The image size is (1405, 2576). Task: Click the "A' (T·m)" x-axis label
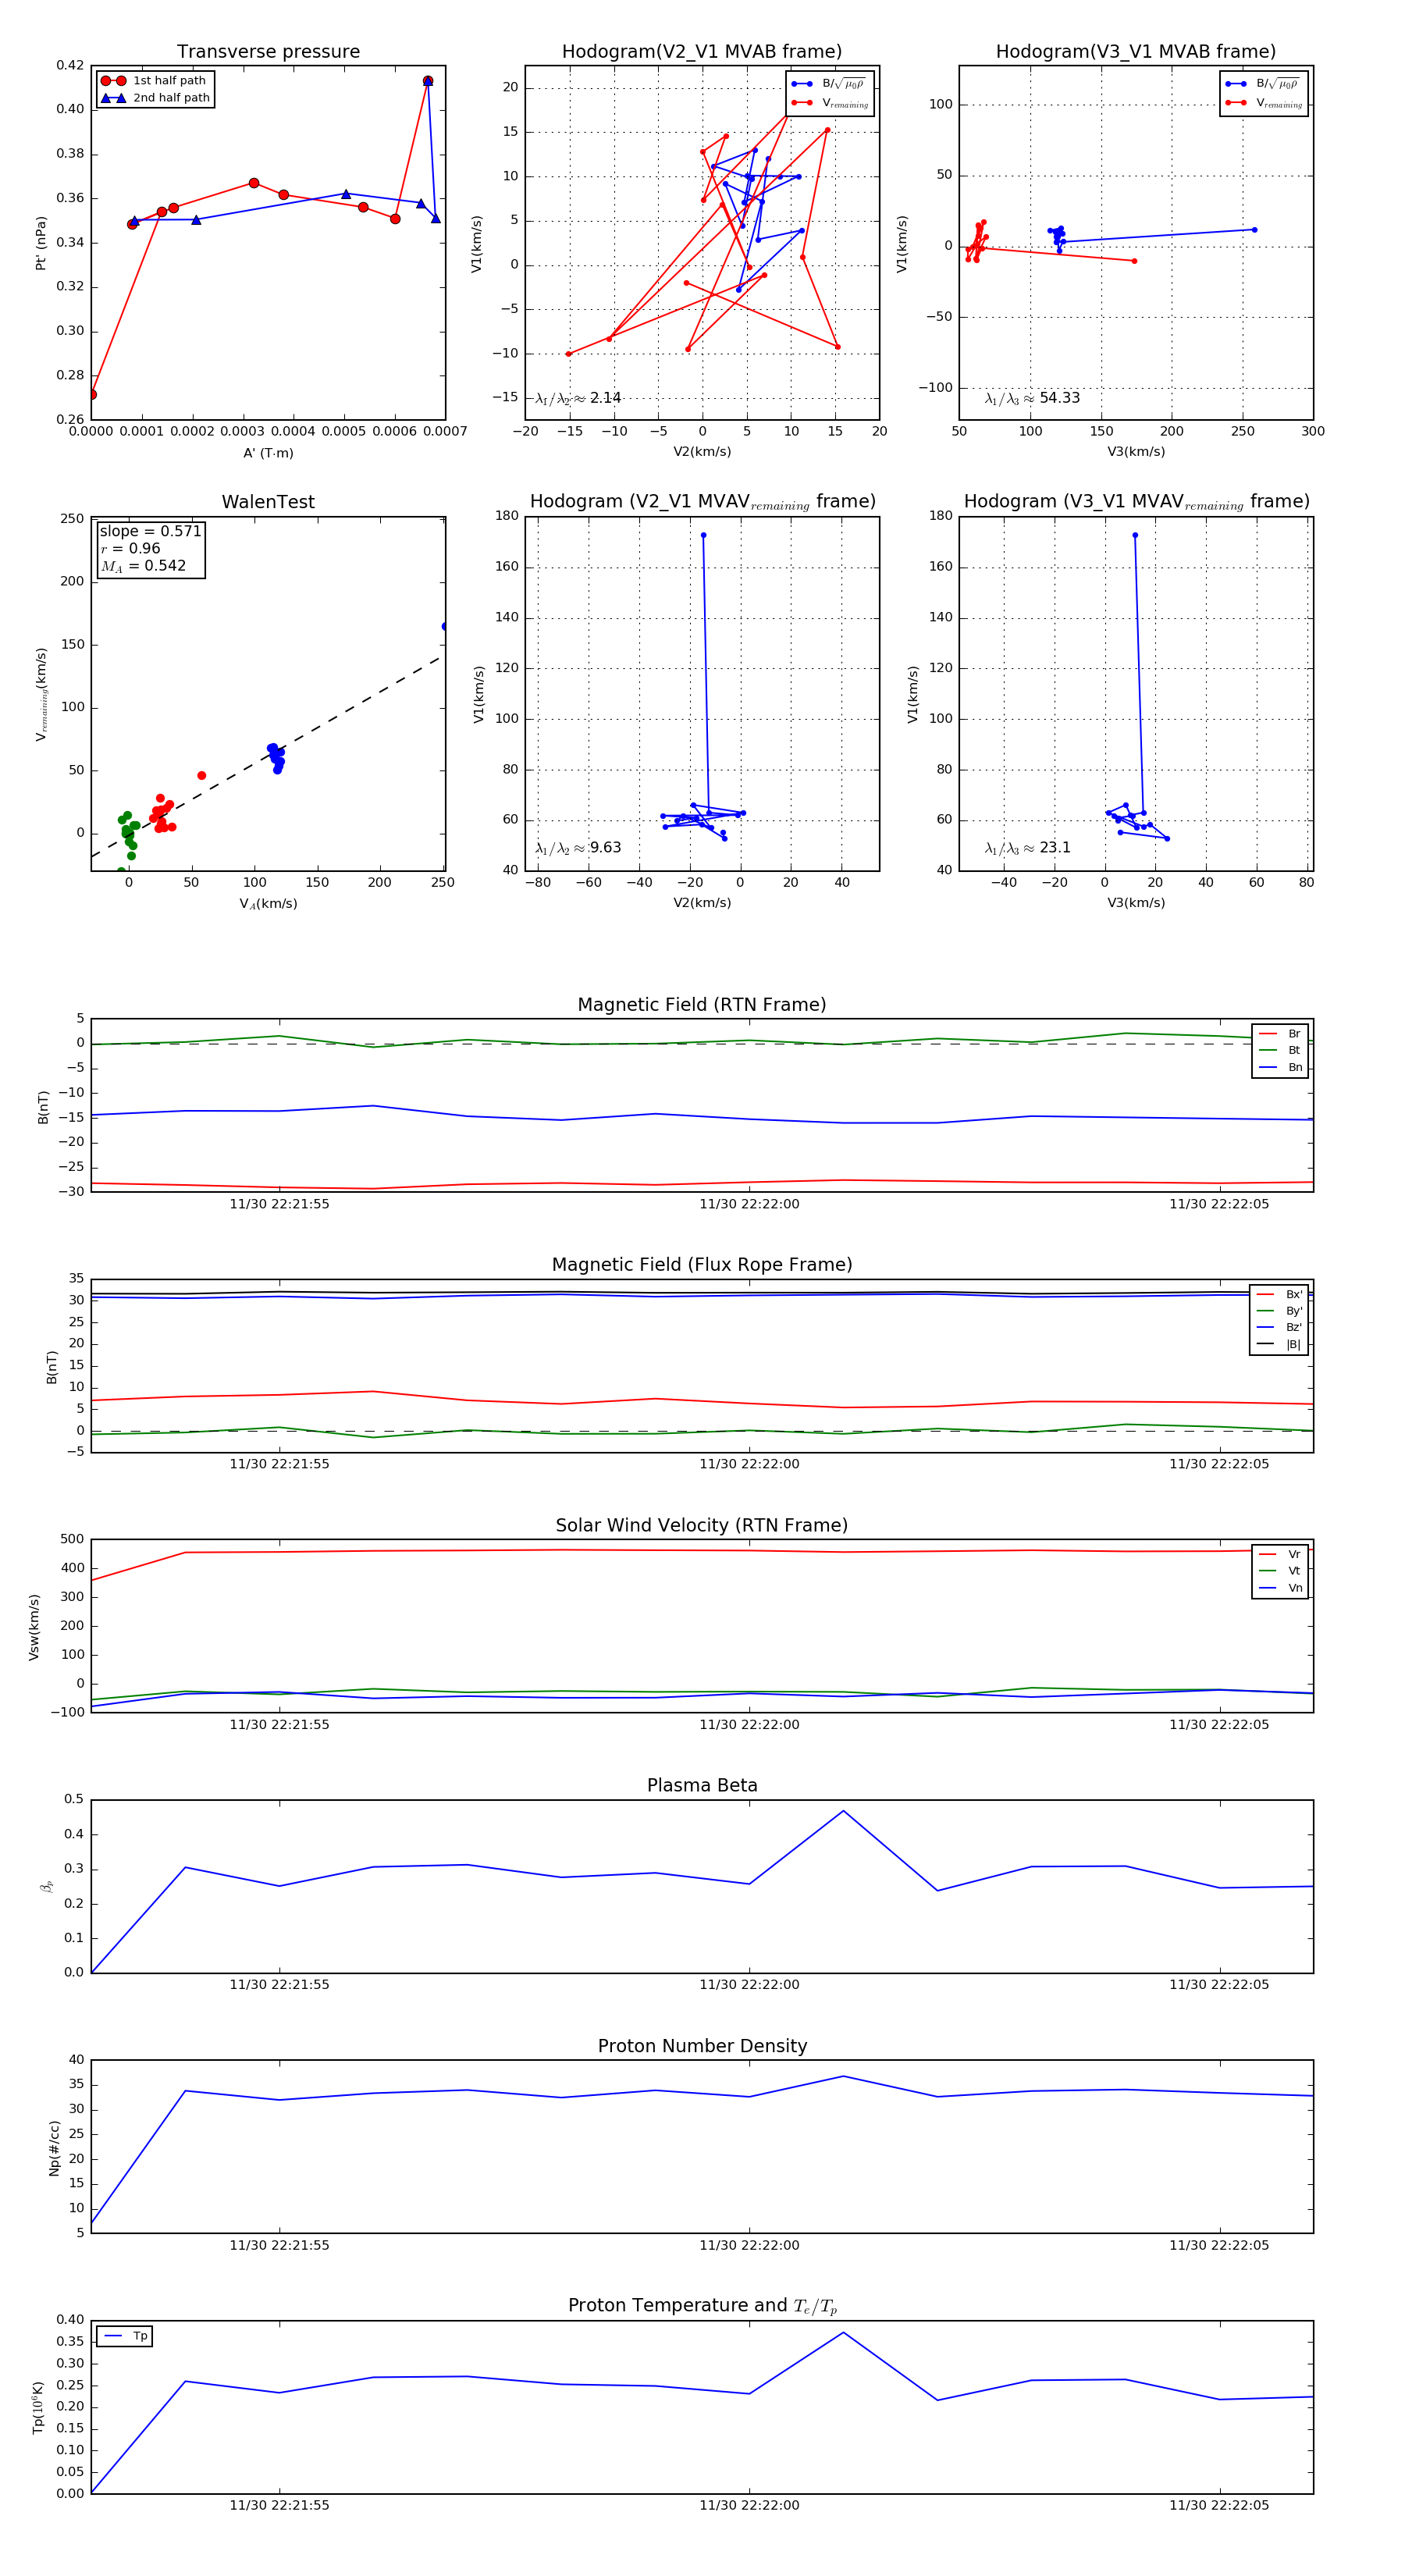[x=268, y=453]
